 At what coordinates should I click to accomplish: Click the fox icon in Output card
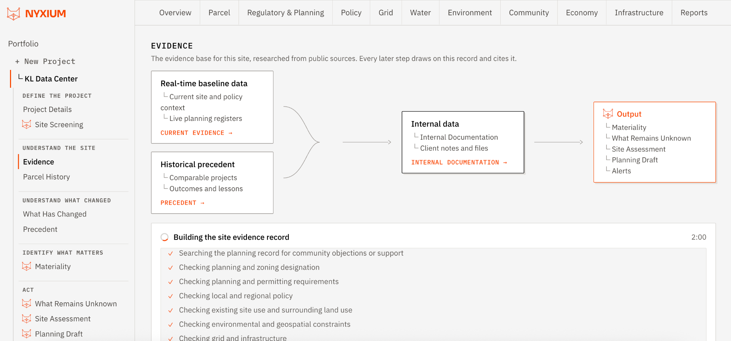(x=608, y=114)
